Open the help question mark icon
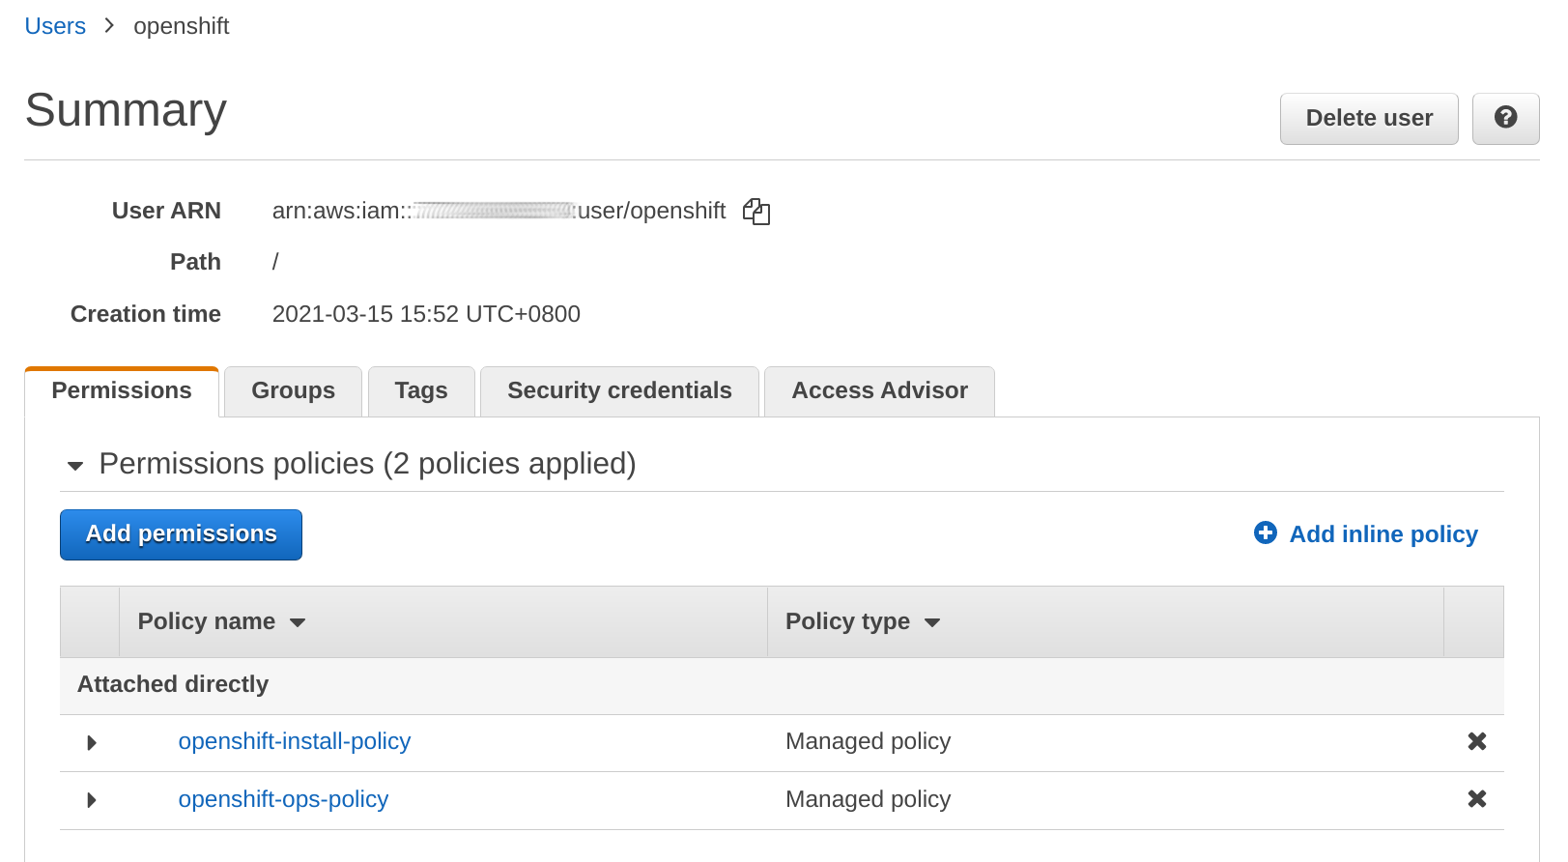Viewport: 1568px width, 862px height. [x=1505, y=118]
